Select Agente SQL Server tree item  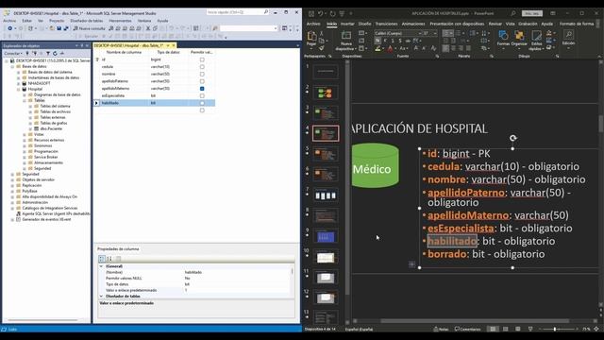tap(56, 213)
